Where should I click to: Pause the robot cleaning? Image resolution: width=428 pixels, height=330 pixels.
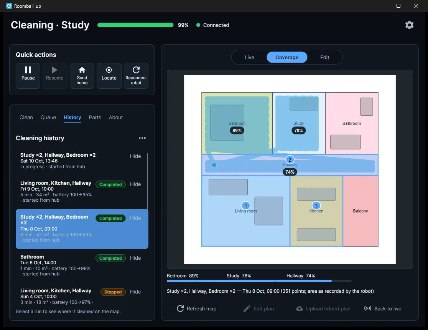(x=28, y=76)
